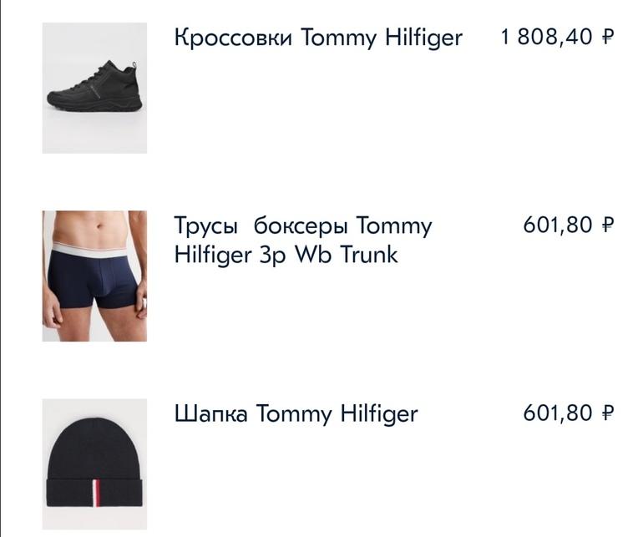Click the ruble symbol on boxers price
Viewport: 643px width, 537px height.
[607, 225]
